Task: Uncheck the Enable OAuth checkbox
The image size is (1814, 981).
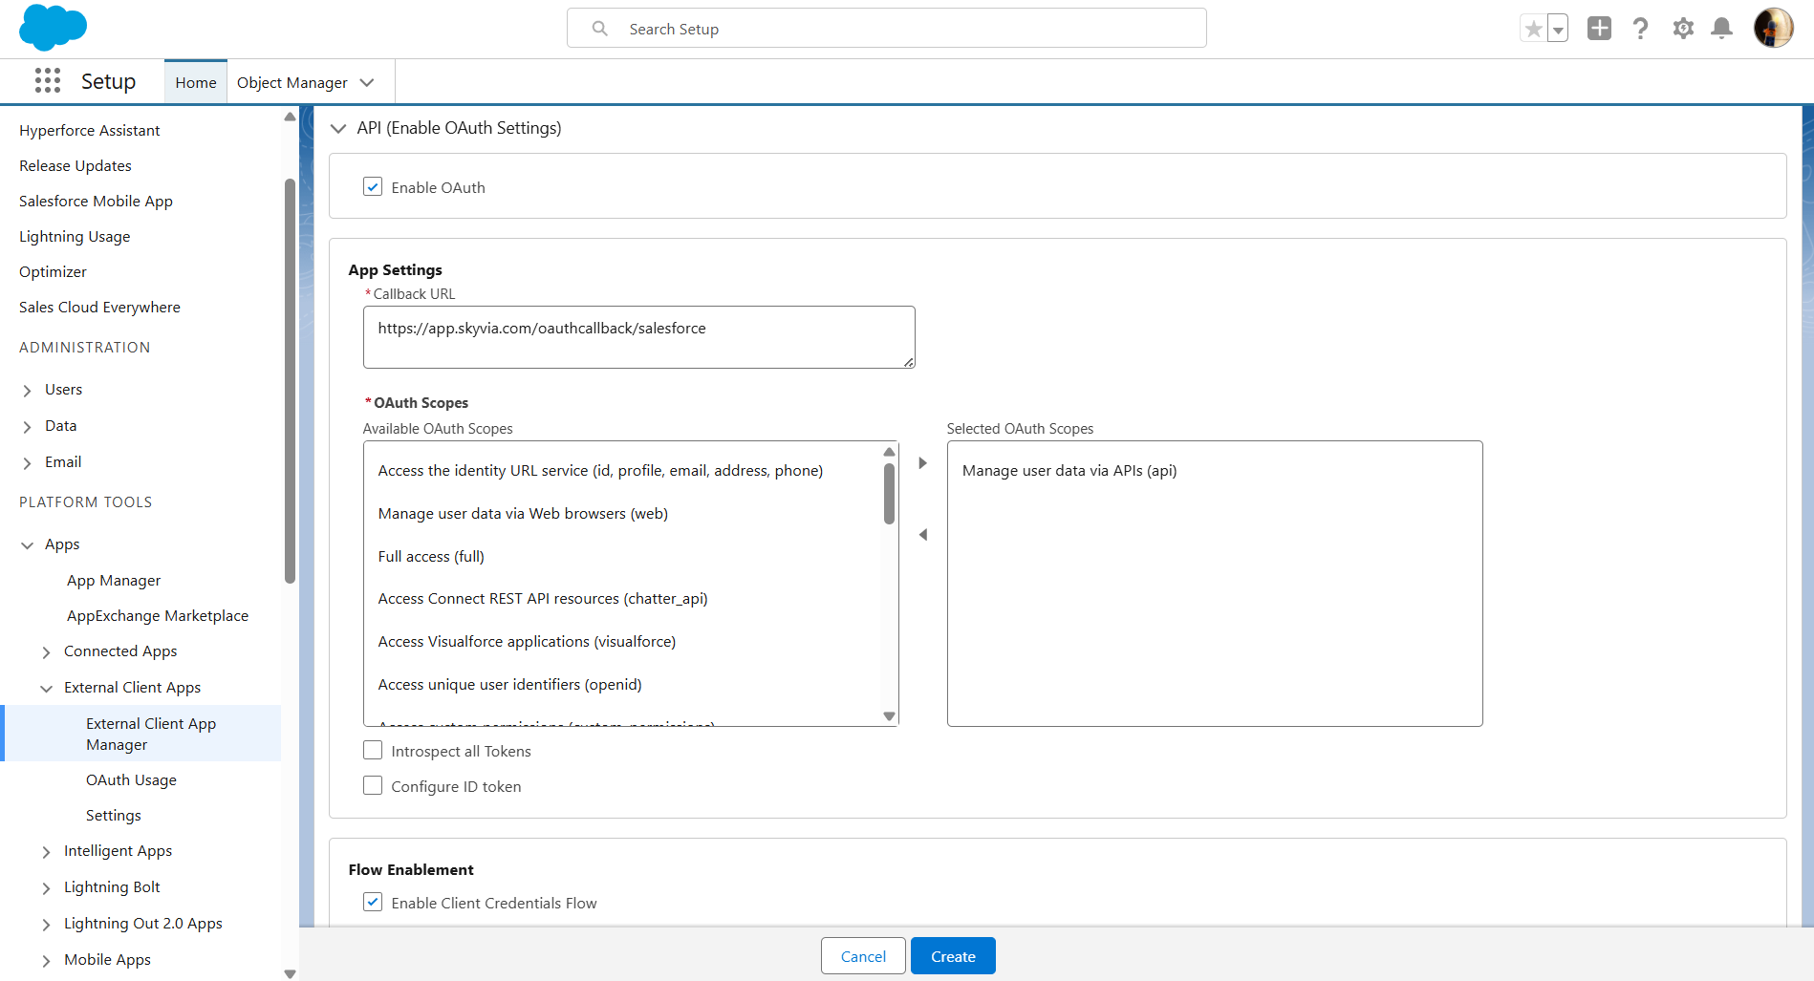Action: 373,187
